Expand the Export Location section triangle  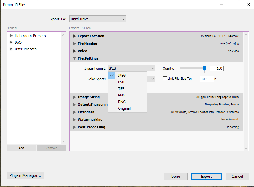click(75, 36)
